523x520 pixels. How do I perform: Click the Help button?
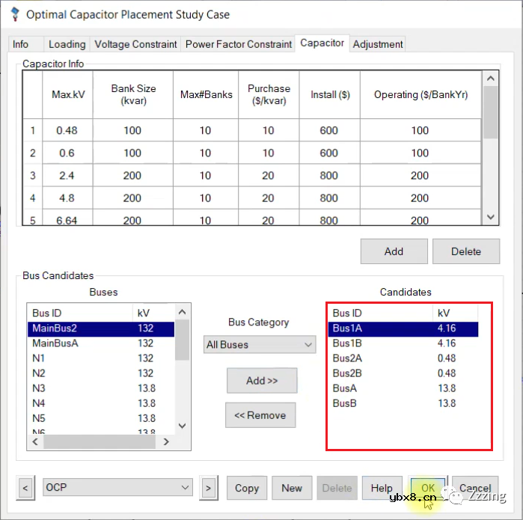point(382,488)
